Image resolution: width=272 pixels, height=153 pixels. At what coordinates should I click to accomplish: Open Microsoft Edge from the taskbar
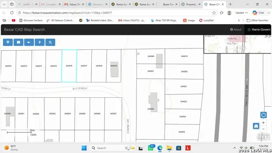[x=160, y=148]
